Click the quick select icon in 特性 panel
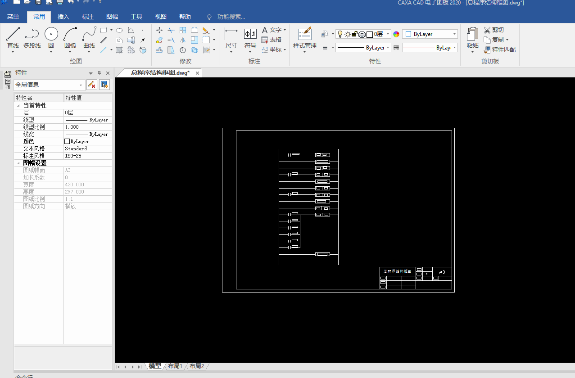This screenshot has height=378, width=575. [x=104, y=84]
